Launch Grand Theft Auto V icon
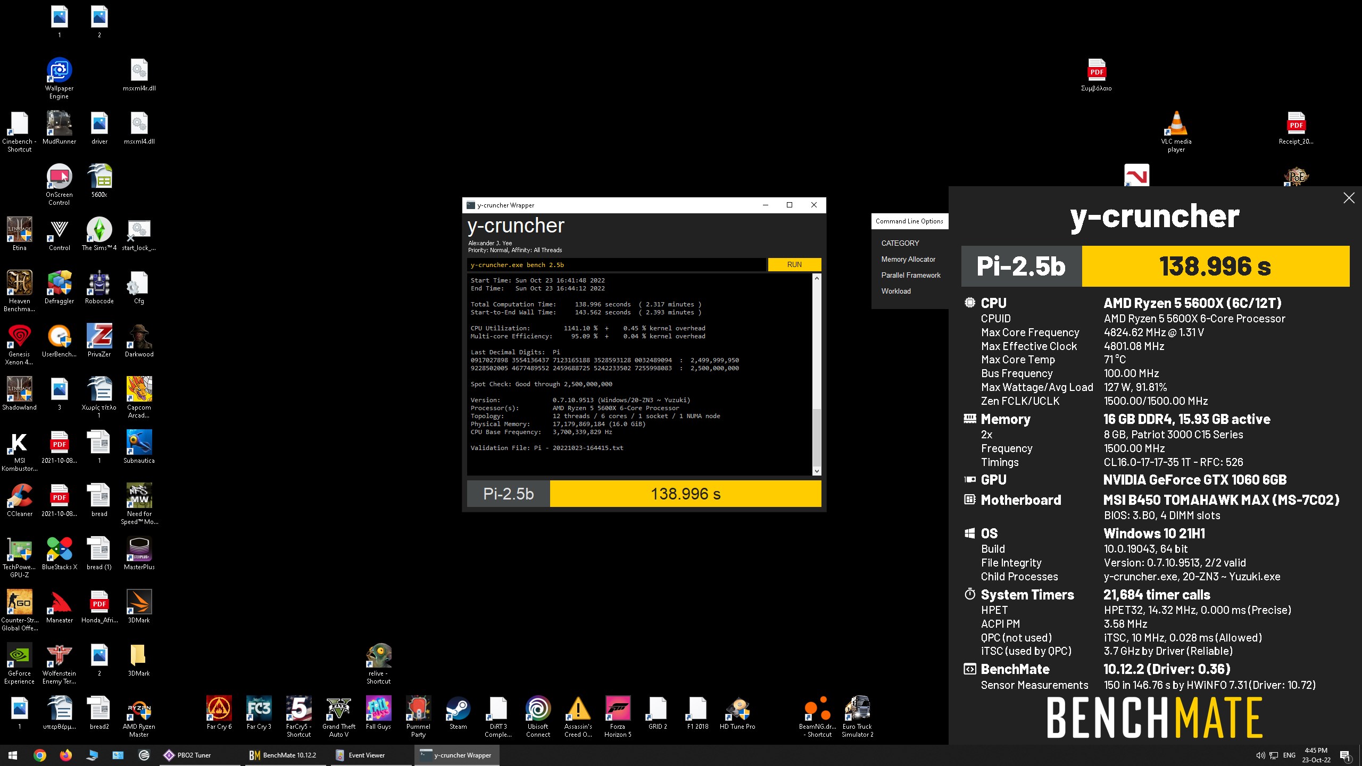The image size is (1362, 766). pos(338,717)
